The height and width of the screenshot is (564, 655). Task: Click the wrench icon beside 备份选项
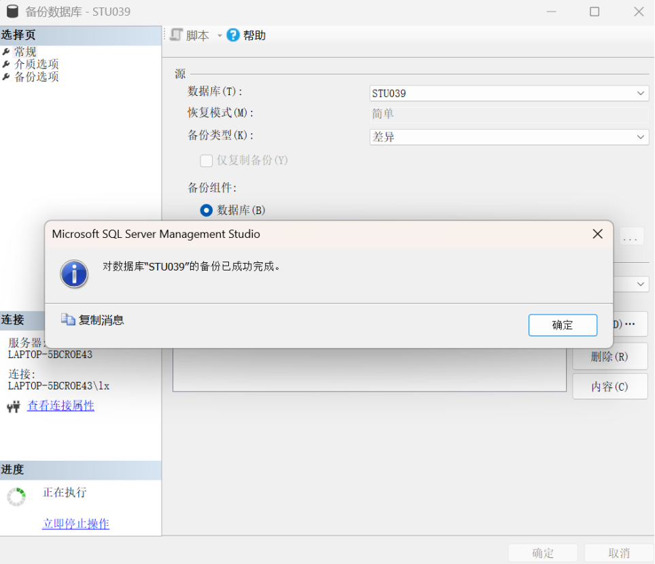[x=6, y=77]
